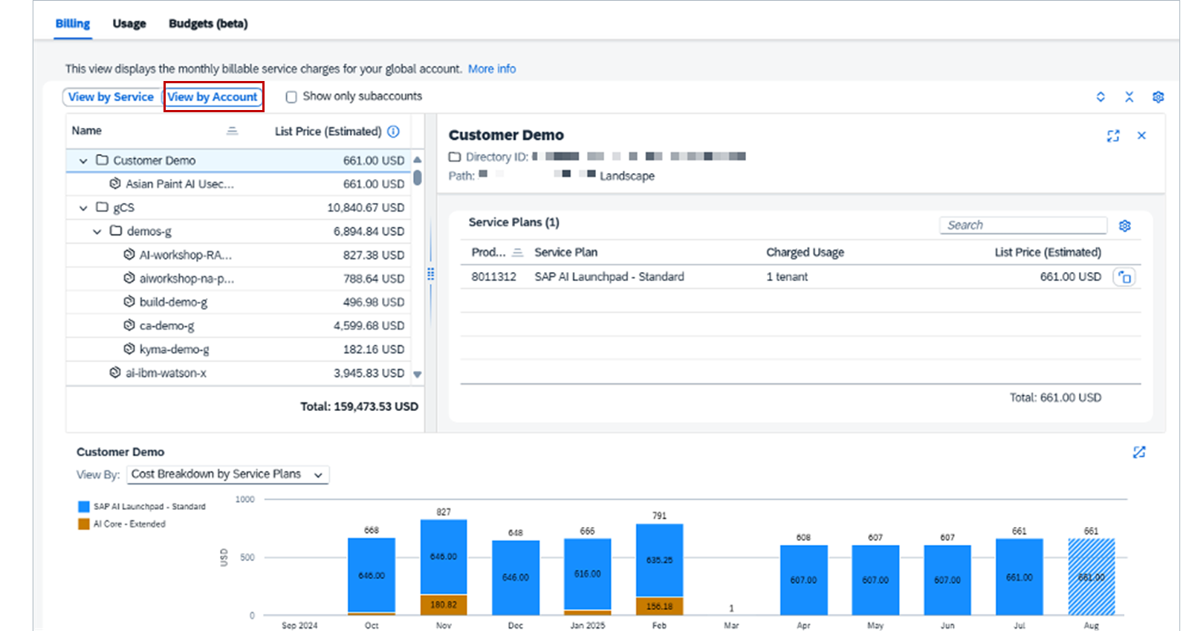Click the Customer Demo folder icon in tree
The image size is (1189, 631).
pos(102,160)
